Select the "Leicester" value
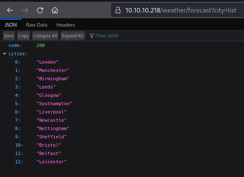Image resolution: width=244 pixels, height=177 pixels. (51, 162)
